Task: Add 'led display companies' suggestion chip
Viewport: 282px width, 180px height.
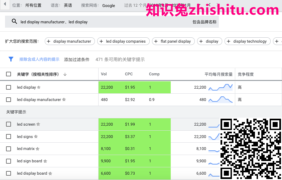Action: tap(123, 41)
